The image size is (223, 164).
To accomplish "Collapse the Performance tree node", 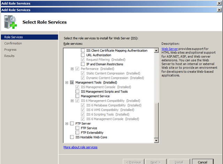I will [72, 69].
